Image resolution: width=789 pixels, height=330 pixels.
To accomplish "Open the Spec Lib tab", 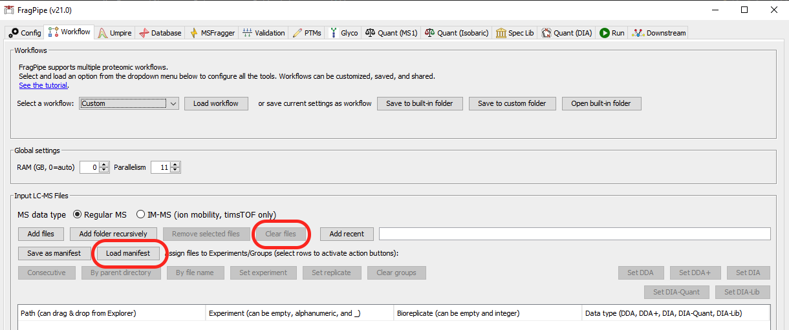I will tap(515, 33).
